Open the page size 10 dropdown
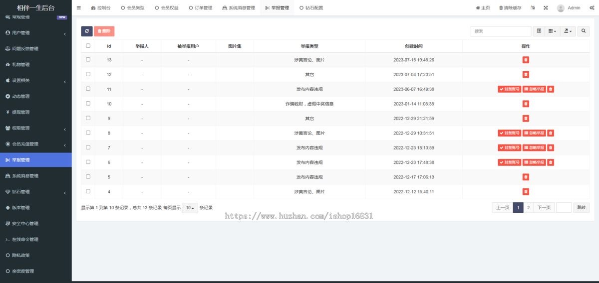599x283 pixels. click(x=190, y=208)
